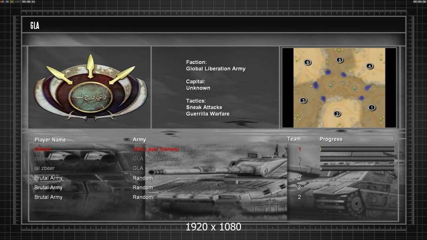Select start position 5 on the minimap
Image resolution: width=427 pixels, height=240 pixels.
click(x=340, y=60)
